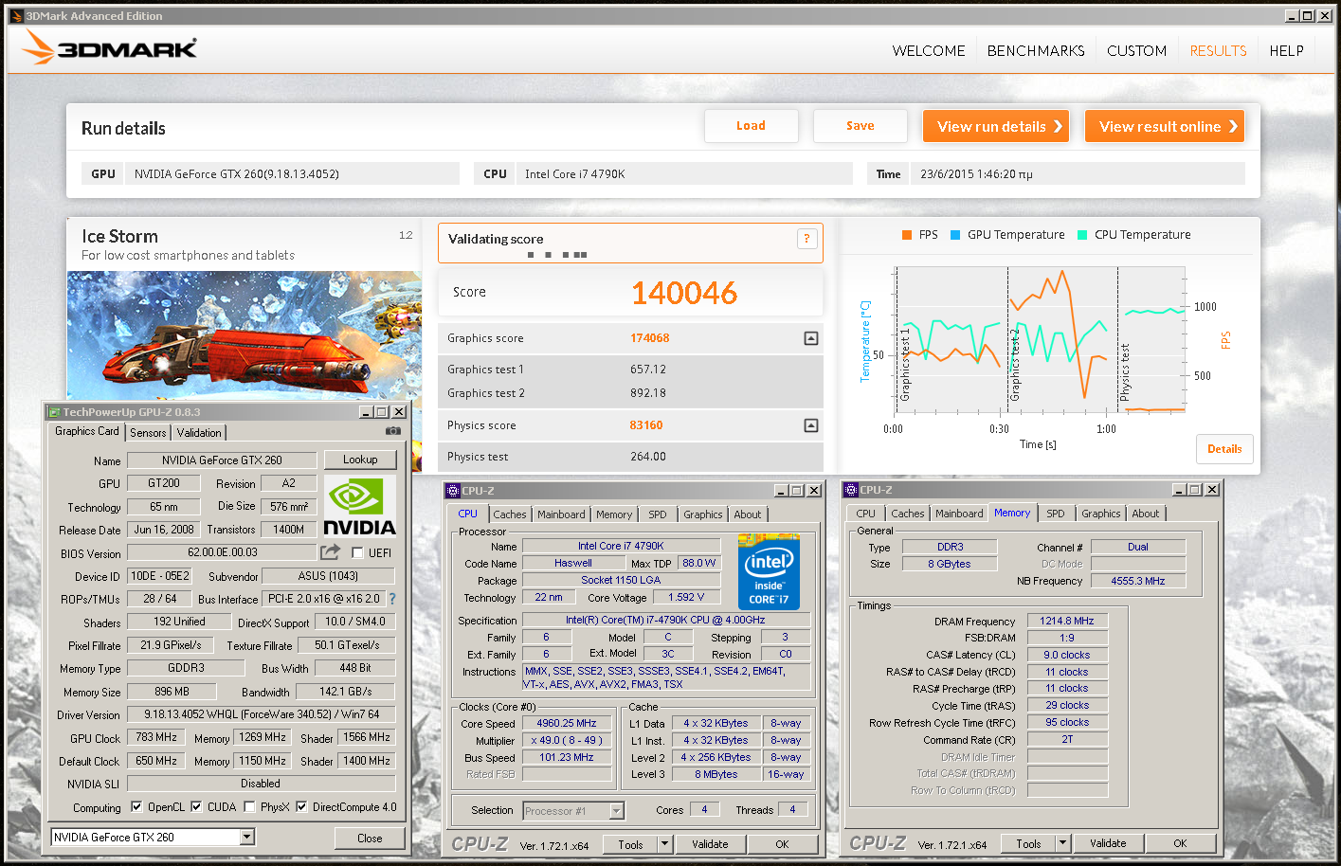Image resolution: width=1341 pixels, height=866 pixels.
Task: Click the Load button
Action: (x=751, y=126)
